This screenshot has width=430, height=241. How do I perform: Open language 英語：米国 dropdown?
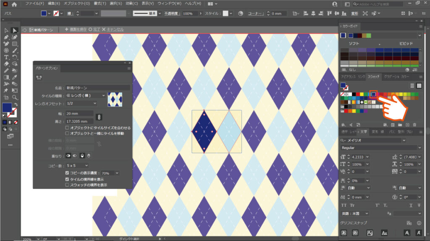pyautogui.click(x=354, y=213)
